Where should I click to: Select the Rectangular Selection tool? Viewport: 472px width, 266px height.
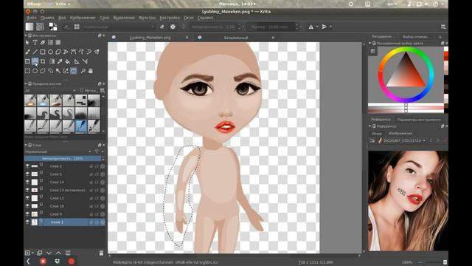click(x=27, y=71)
